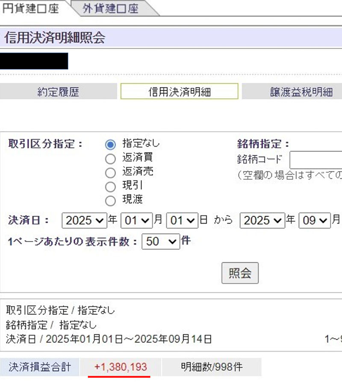Select the 現引 radio button
The image size is (342, 384).
click(110, 186)
